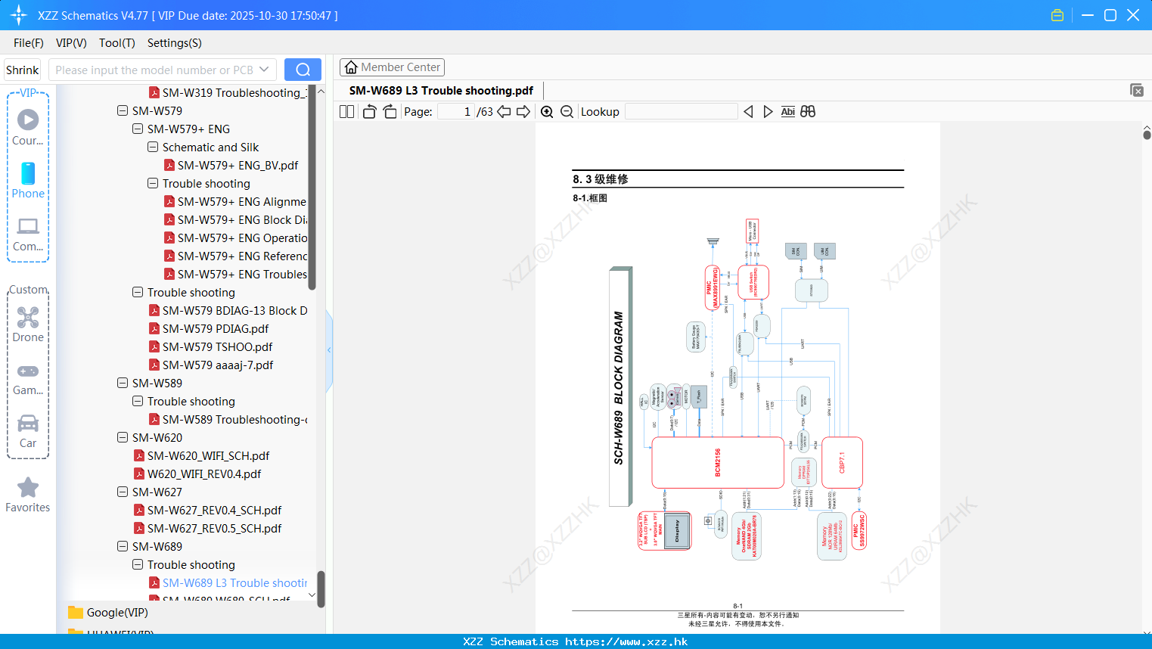Click detach window icon beside tab bar
Image resolution: width=1152 pixels, height=649 pixels.
[x=1137, y=90]
